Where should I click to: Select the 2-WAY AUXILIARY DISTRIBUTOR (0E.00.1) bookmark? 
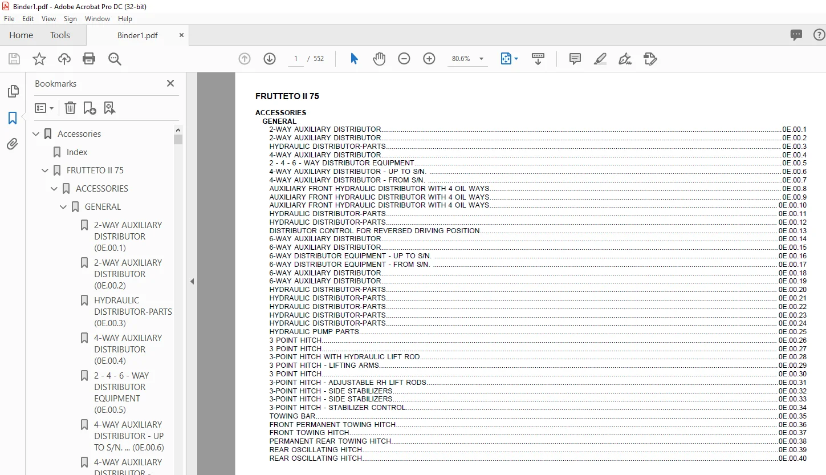tap(128, 237)
